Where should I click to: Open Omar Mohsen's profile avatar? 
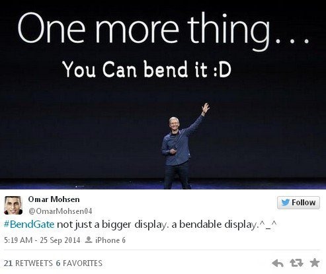13,205
